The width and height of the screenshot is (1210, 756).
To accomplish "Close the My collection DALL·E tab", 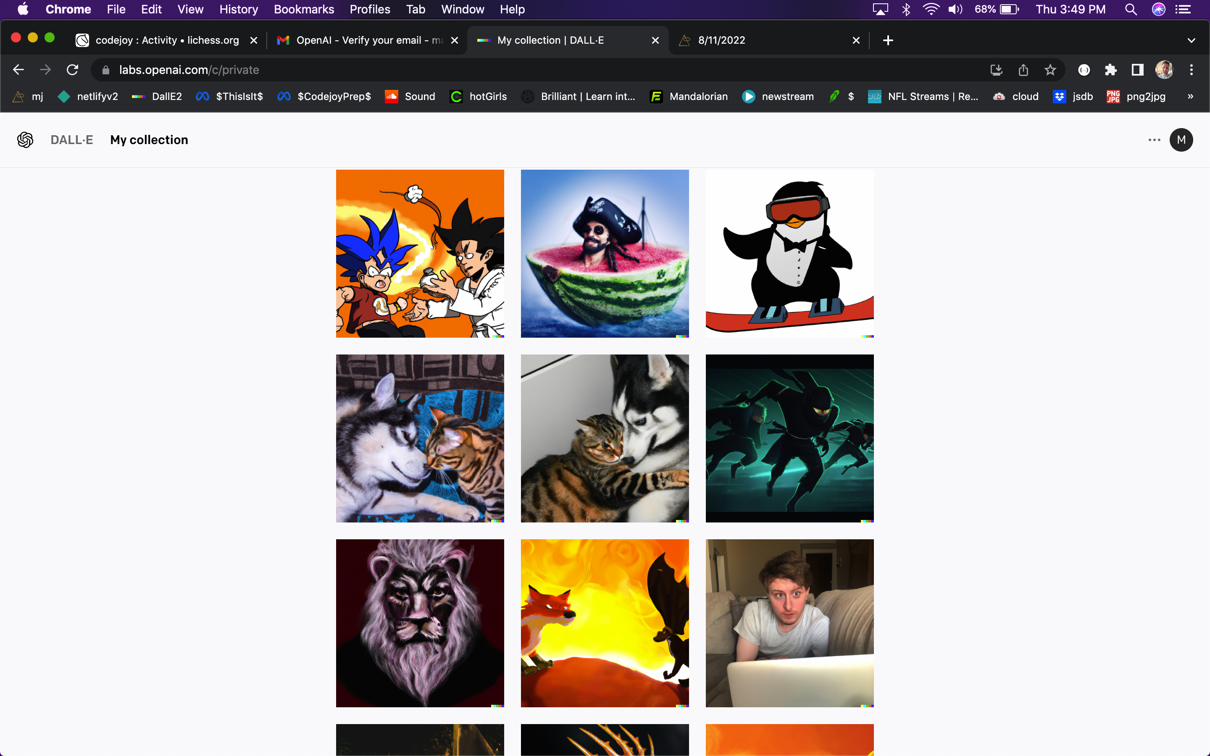I will click(x=655, y=40).
